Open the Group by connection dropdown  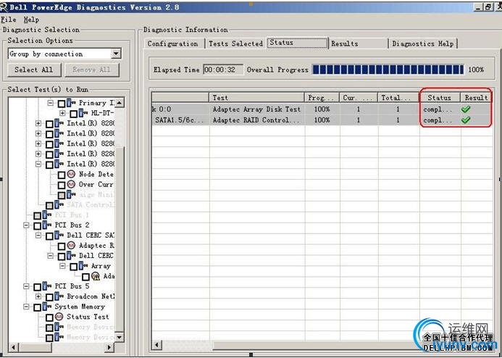[x=116, y=54]
